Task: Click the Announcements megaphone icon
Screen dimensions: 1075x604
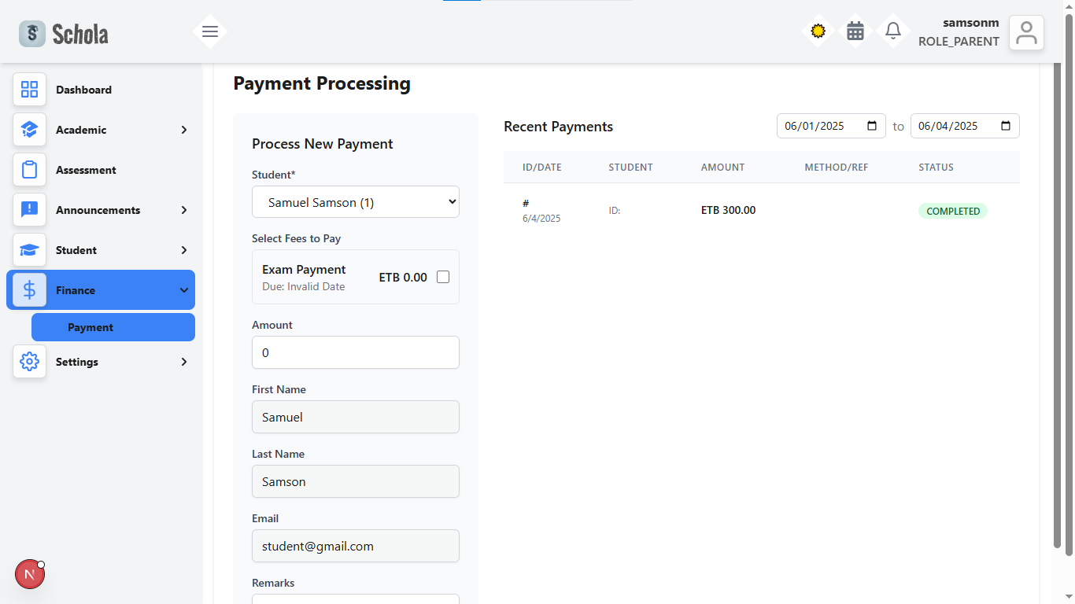Action: [x=29, y=209]
